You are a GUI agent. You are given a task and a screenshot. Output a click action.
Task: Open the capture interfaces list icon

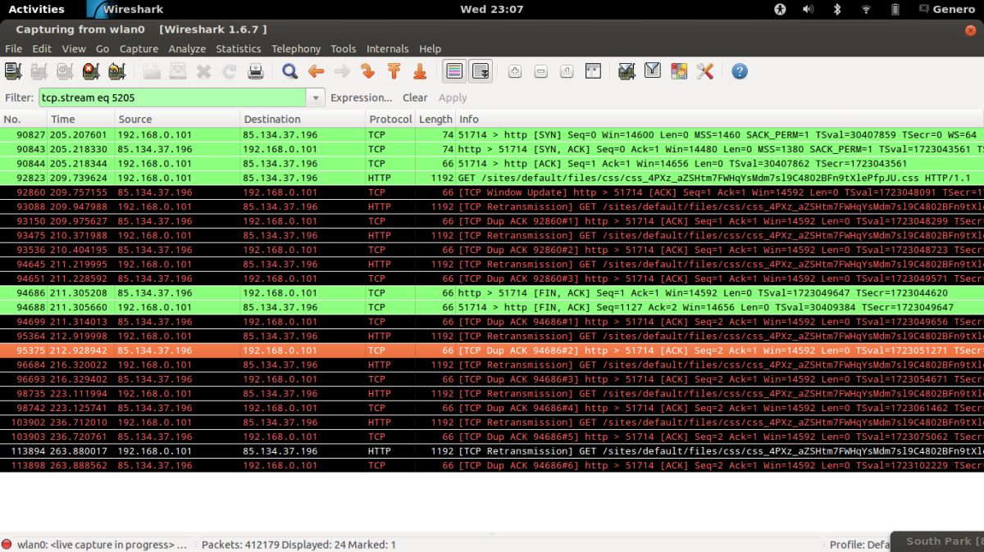click(x=13, y=71)
